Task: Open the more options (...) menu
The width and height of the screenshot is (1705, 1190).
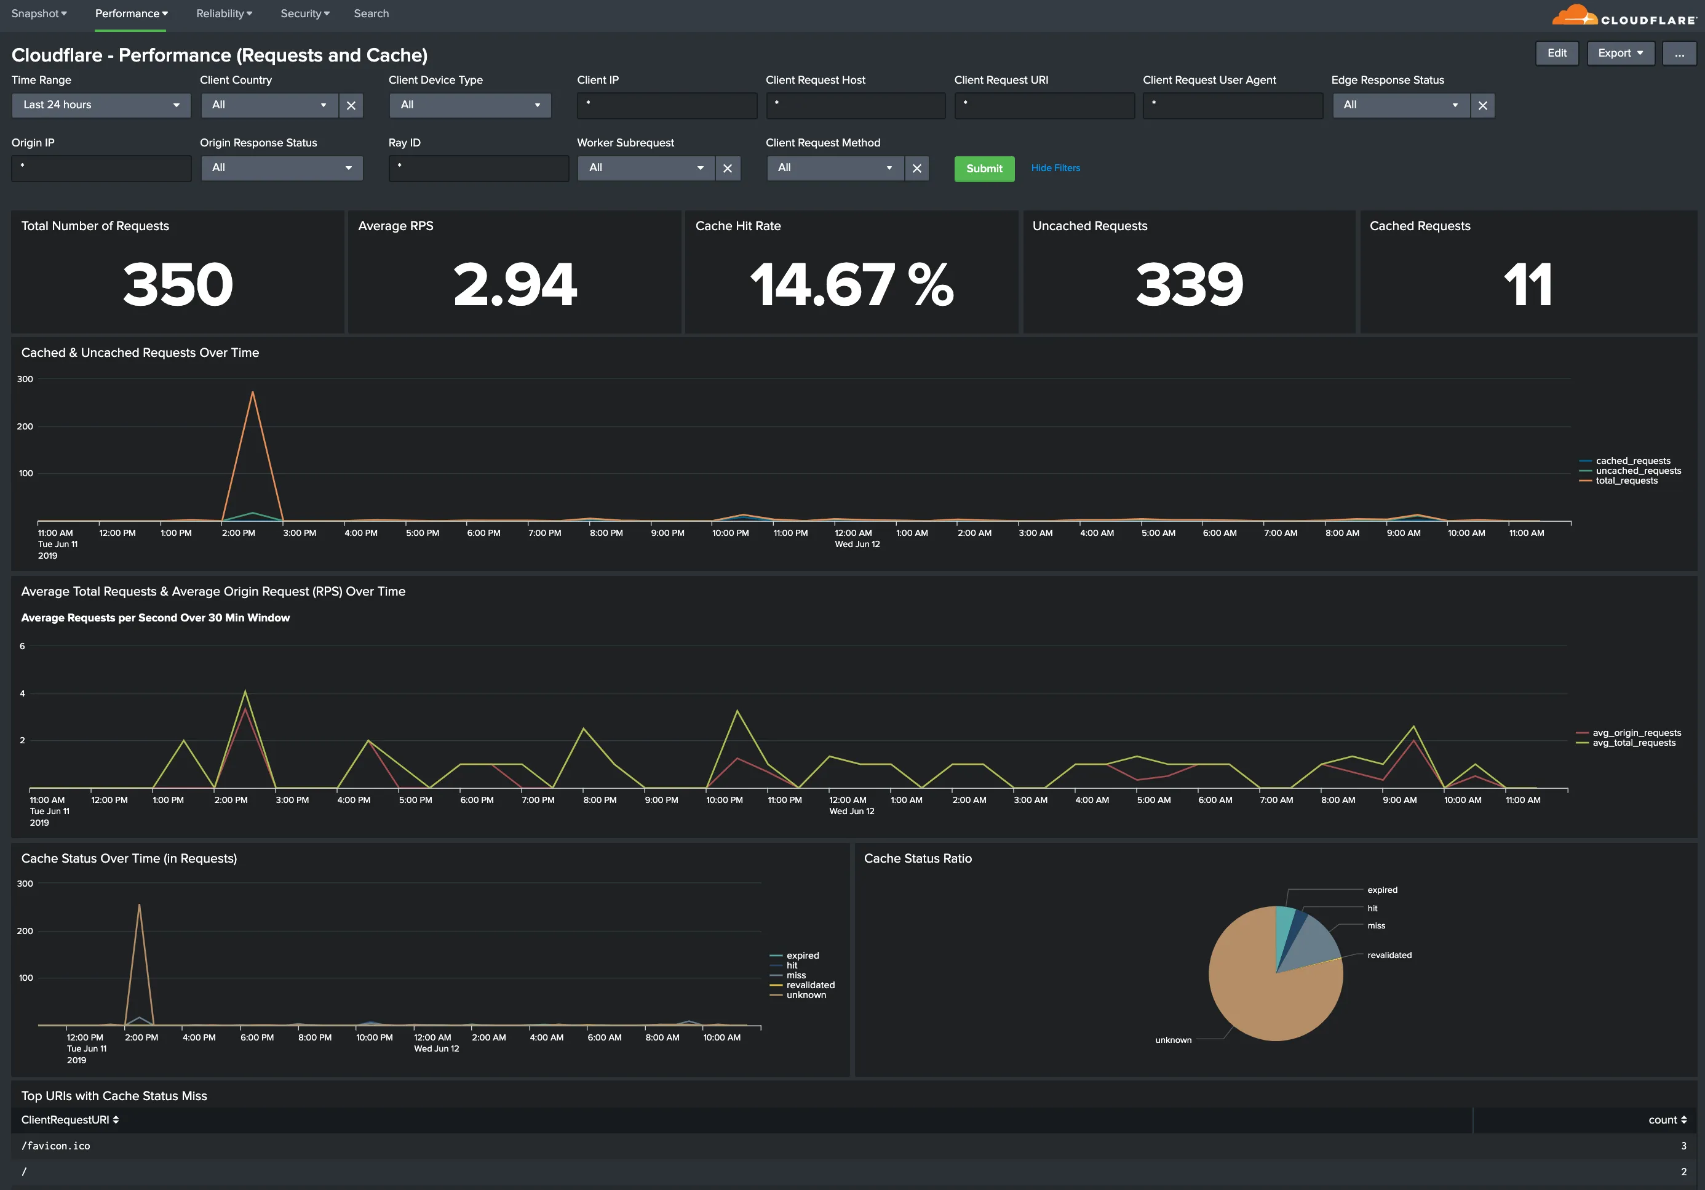Action: [x=1679, y=53]
